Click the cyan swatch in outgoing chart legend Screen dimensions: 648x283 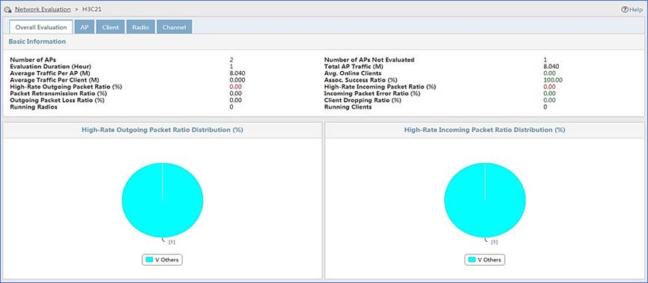pos(149,260)
